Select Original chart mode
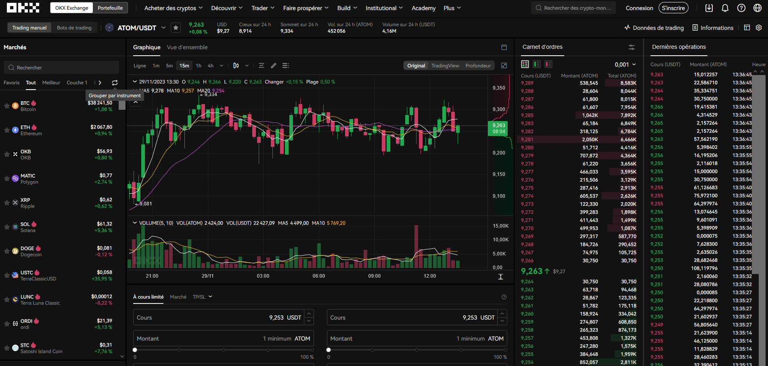This screenshot has width=768, height=366. click(x=416, y=65)
